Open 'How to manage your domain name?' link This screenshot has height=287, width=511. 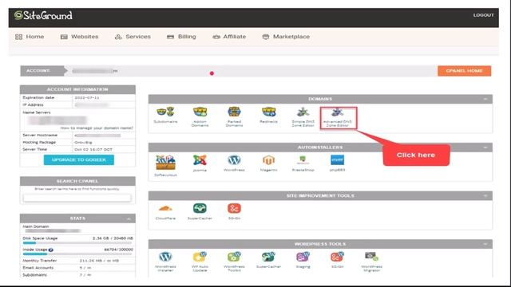[97, 128]
